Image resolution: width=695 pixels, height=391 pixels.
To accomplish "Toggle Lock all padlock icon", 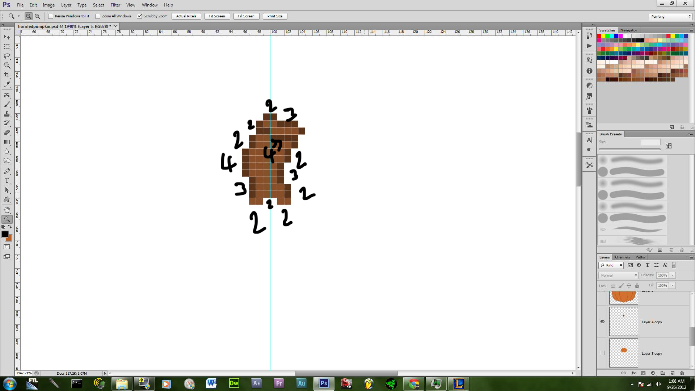I will 637,286.
